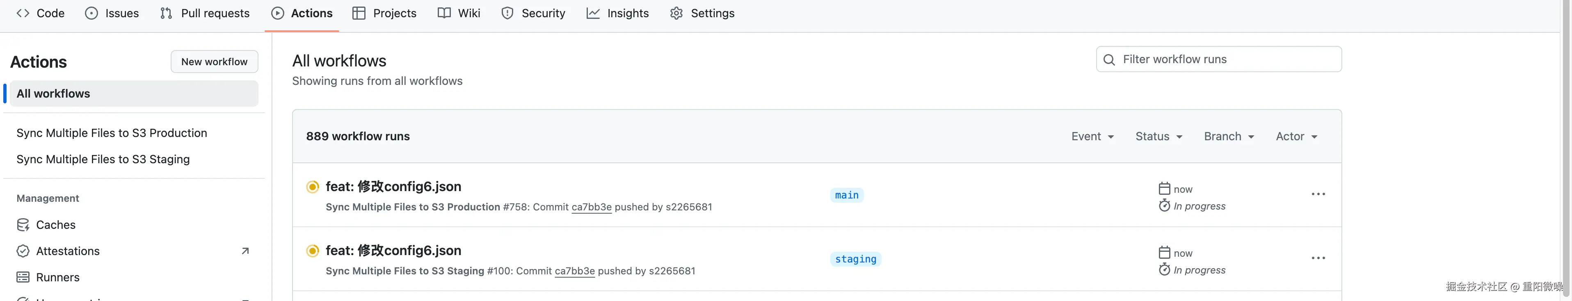Switch to the Pull requests tab

coord(205,14)
